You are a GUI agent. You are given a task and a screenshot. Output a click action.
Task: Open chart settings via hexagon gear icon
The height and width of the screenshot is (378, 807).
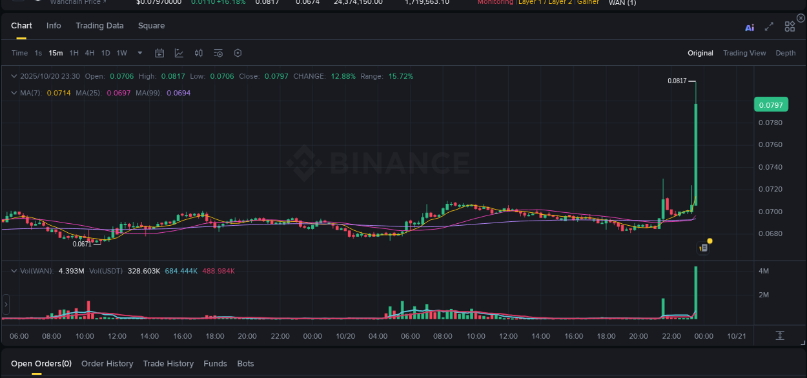pyautogui.click(x=238, y=53)
